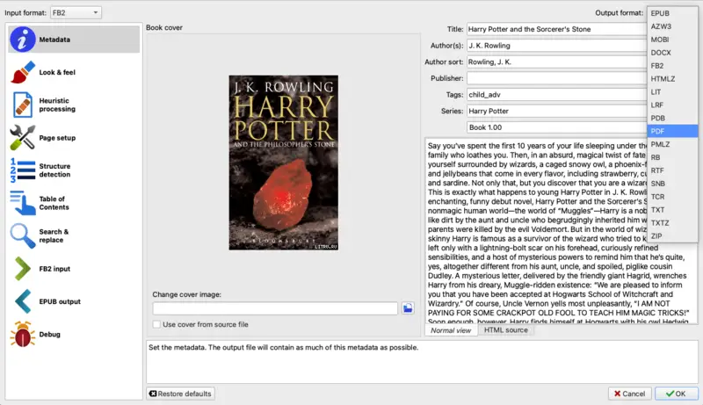Click the Series field showing Harry Potter
Viewport: 703px width, 405px height.
coord(557,111)
